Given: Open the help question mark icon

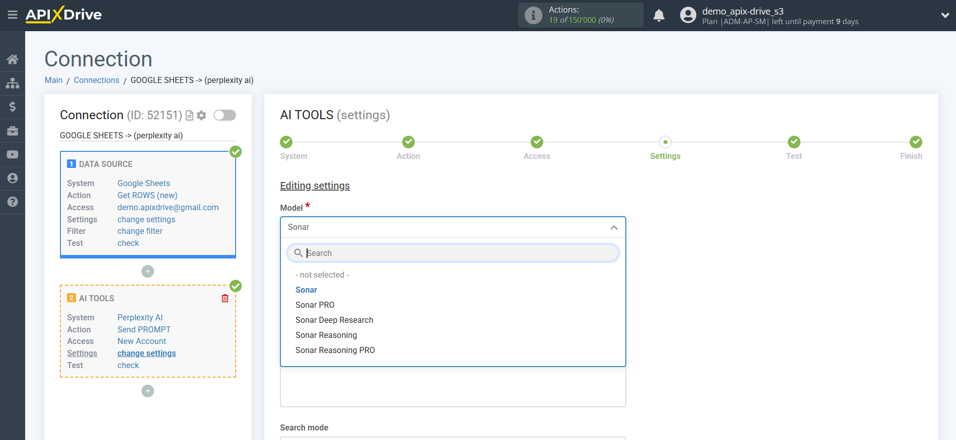Looking at the screenshot, I should coord(13,202).
